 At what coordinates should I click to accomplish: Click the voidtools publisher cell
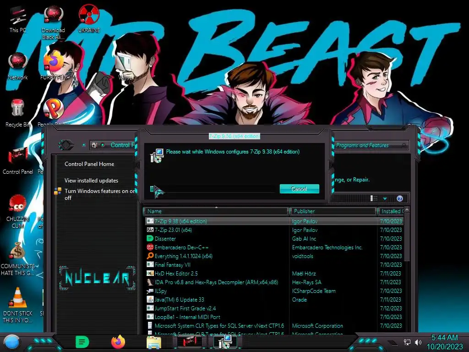pos(302,256)
